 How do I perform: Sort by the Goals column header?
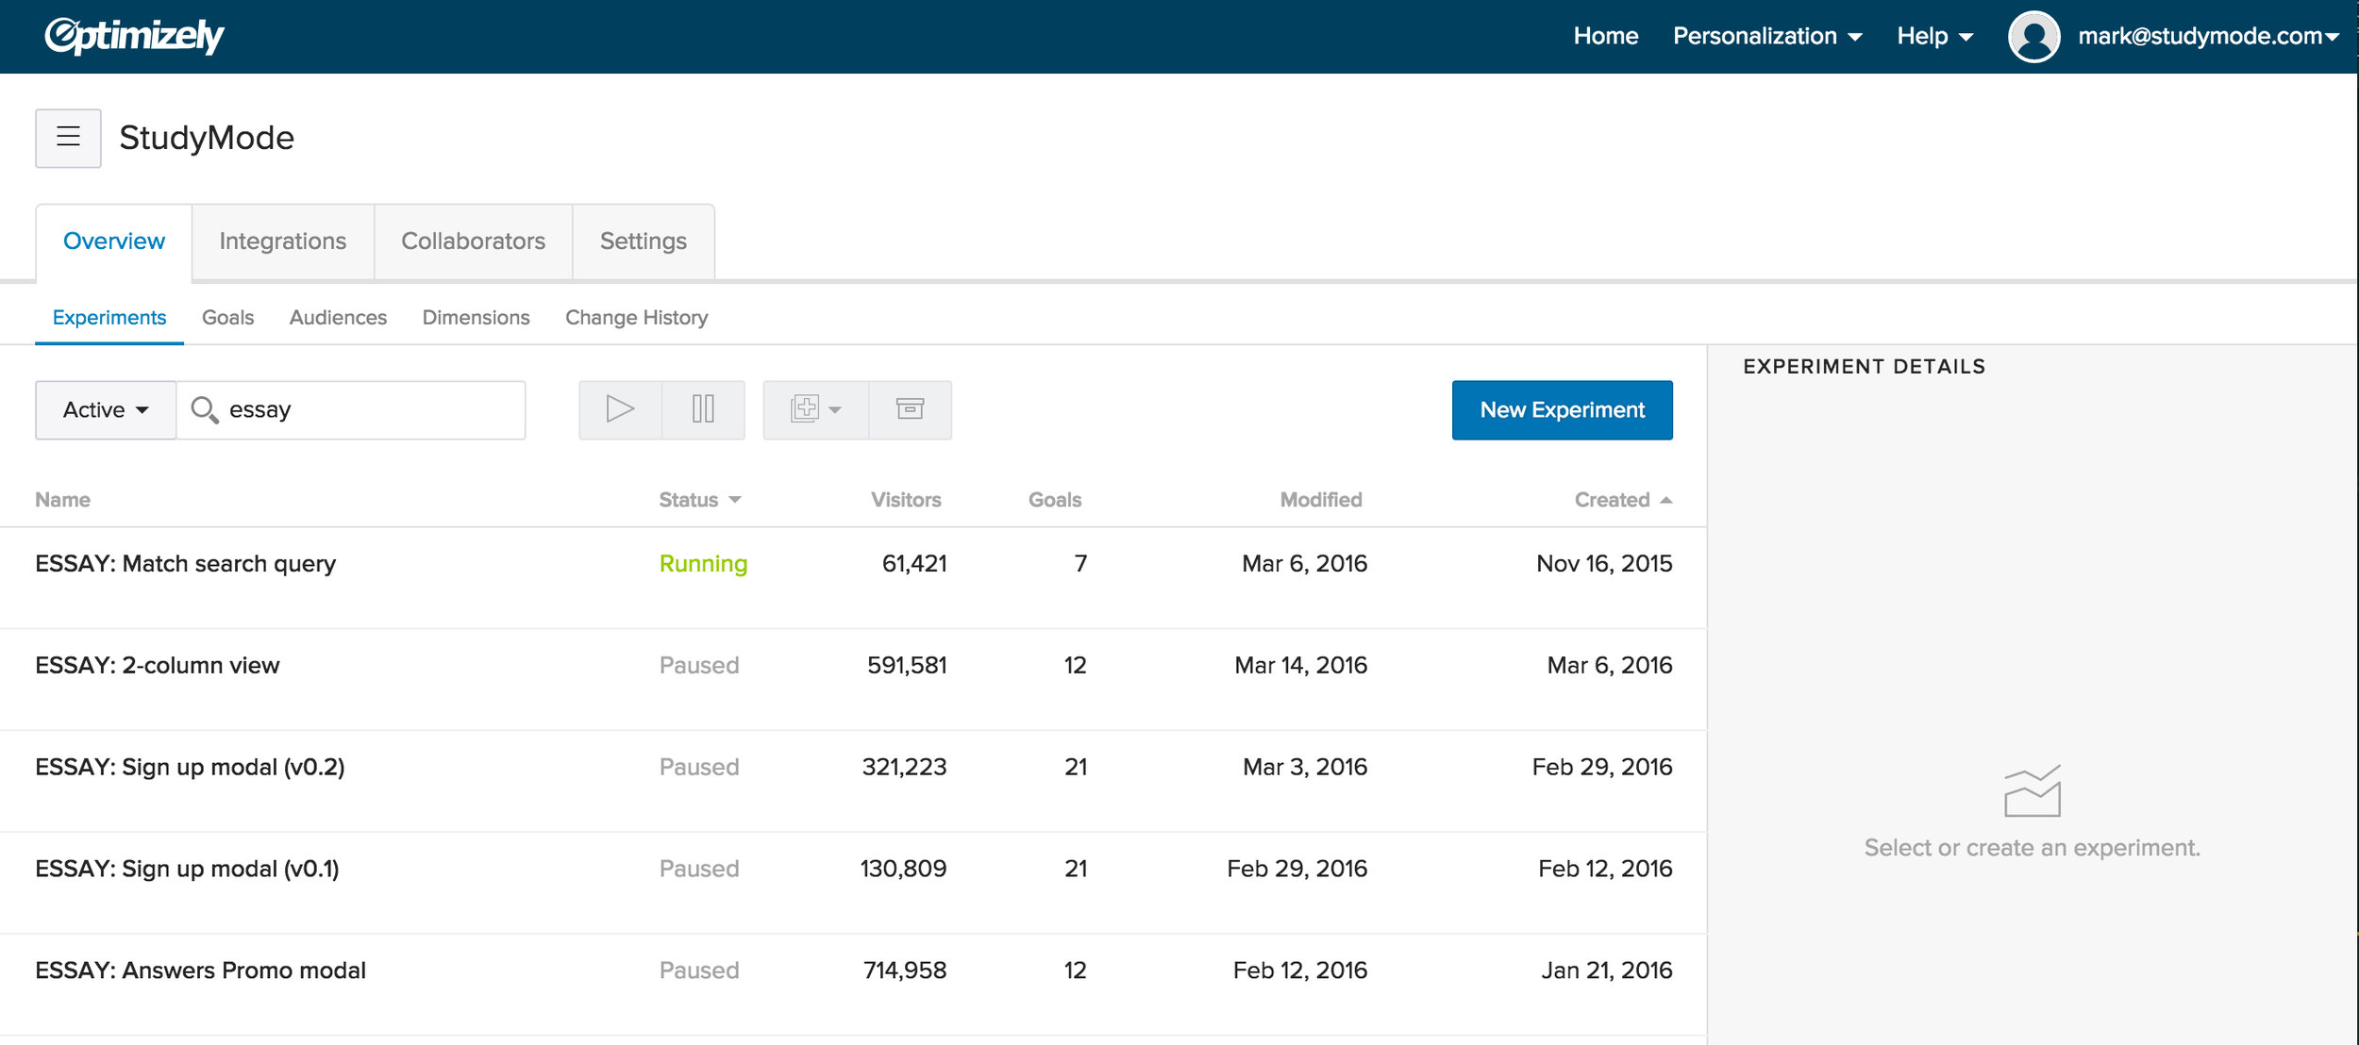1055,500
